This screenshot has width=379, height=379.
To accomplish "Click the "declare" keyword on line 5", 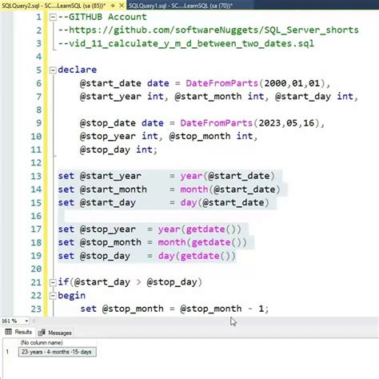I will coord(78,70).
